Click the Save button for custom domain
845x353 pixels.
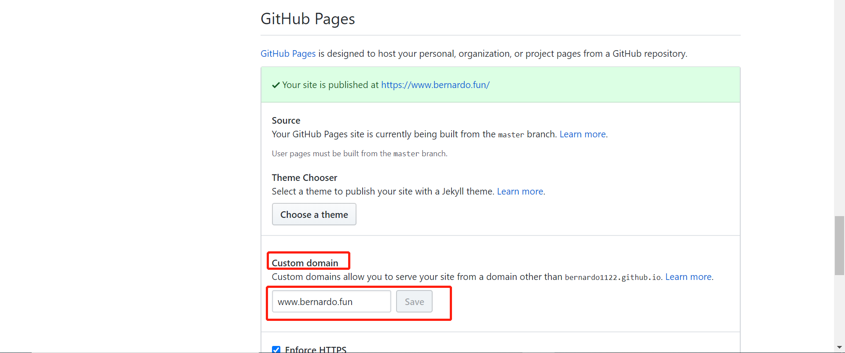coord(414,302)
